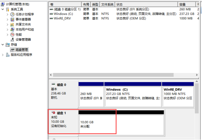Sort volumes by Capacity (容量) column
202x140 pixels.
click(x=186, y=5)
